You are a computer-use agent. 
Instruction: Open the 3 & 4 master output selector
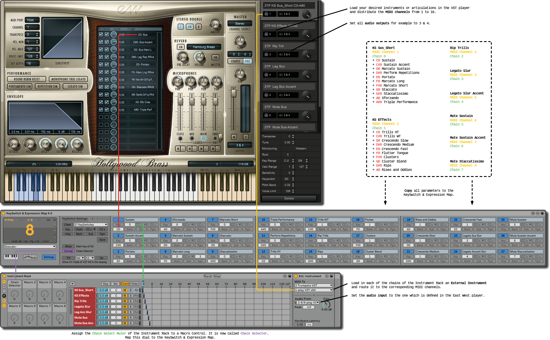click(x=240, y=145)
